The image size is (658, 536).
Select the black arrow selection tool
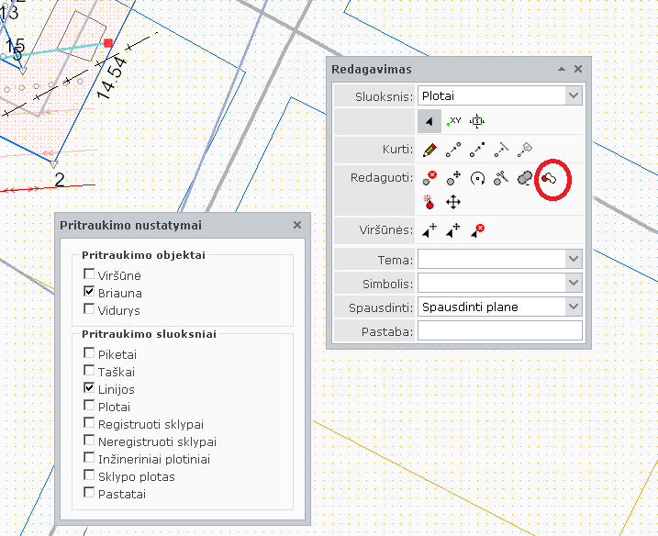pyautogui.click(x=429, y=121)
